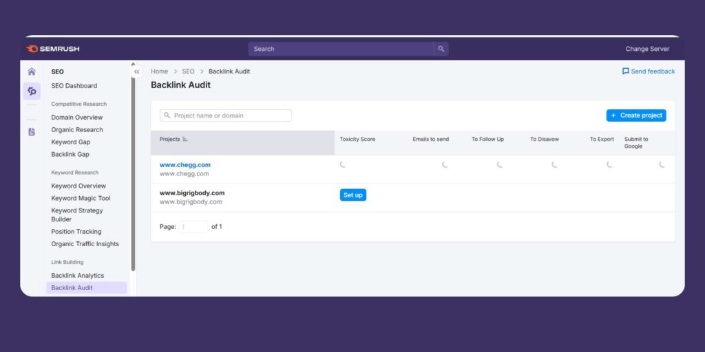Screen dimensions: 705x352
Task: Go to Home breadcrumb
Action: click(x=159, y=71)
